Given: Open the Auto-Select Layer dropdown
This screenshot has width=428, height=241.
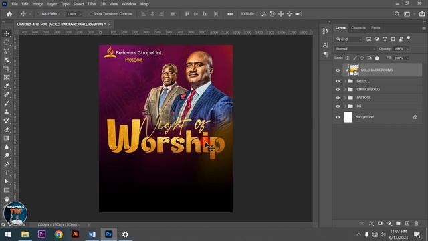Looking at the screenshot, I should coord(74,14).
